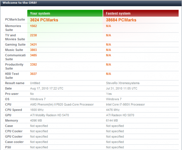Click the 'CPU Speed' row label
Viewport: 182px width, 150px height.
click(13, 110)
